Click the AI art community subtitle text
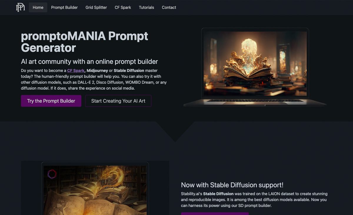Image resolution: width=353 pixels, height=215 pixels. click(89, 61)
